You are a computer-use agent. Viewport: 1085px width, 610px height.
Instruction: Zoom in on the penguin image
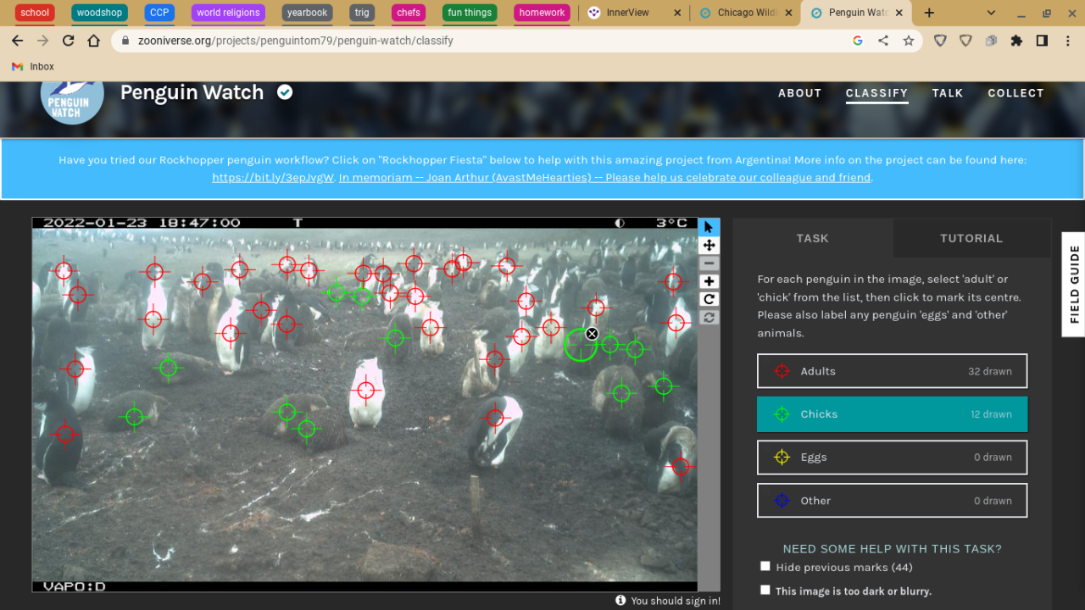709,281
